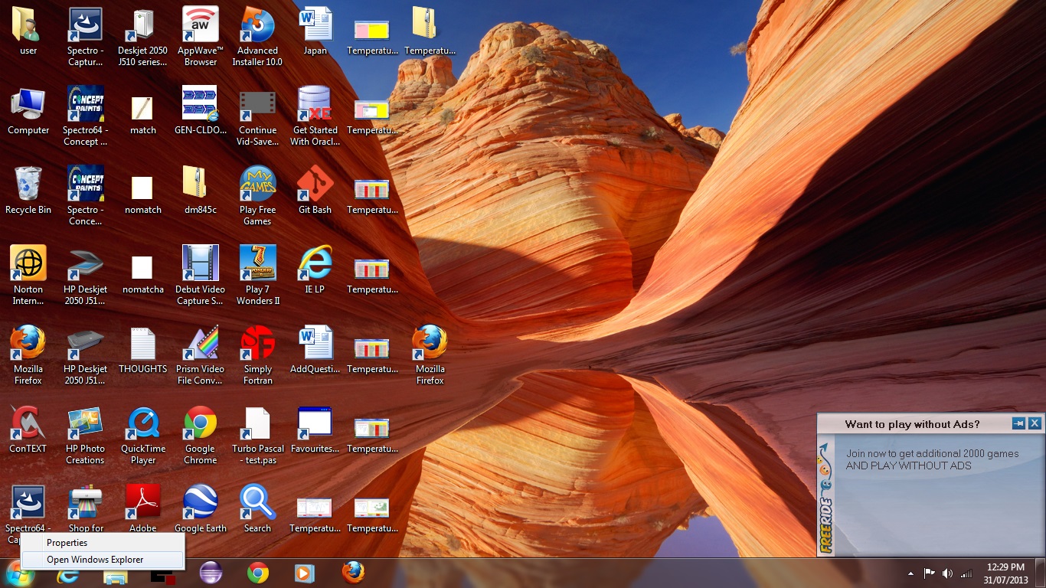Select Properties in the Start context menu
Screen dimensions: 1046x588
(67, 543)
